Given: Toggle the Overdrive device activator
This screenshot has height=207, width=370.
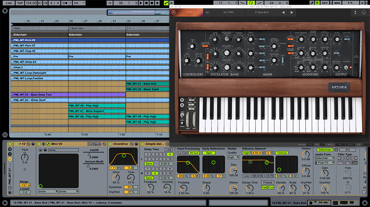Looking at the screenshot, I should coord(110,144).
